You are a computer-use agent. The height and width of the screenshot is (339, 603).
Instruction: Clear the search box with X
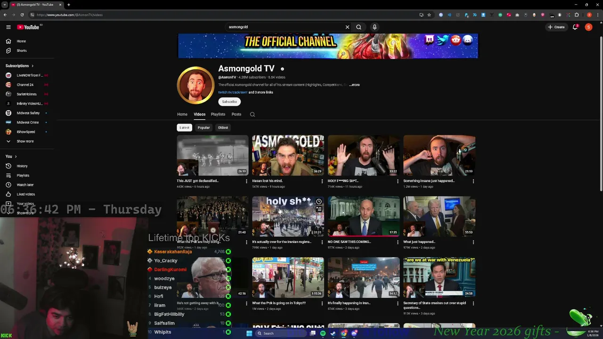(348, 27)
